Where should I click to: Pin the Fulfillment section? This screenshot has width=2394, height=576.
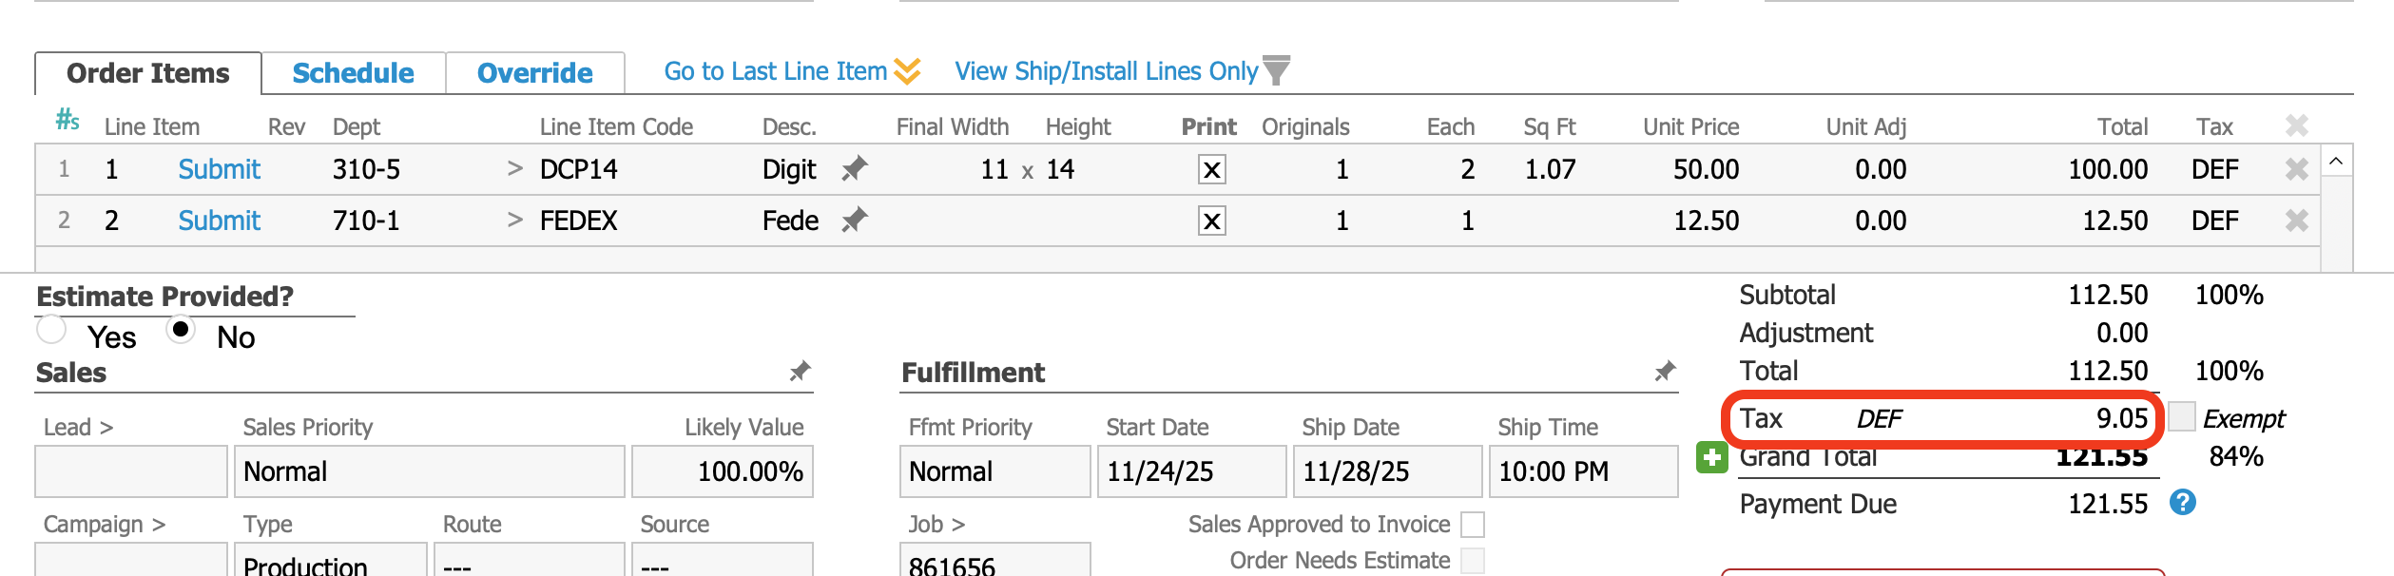(x=1664, y=372)
